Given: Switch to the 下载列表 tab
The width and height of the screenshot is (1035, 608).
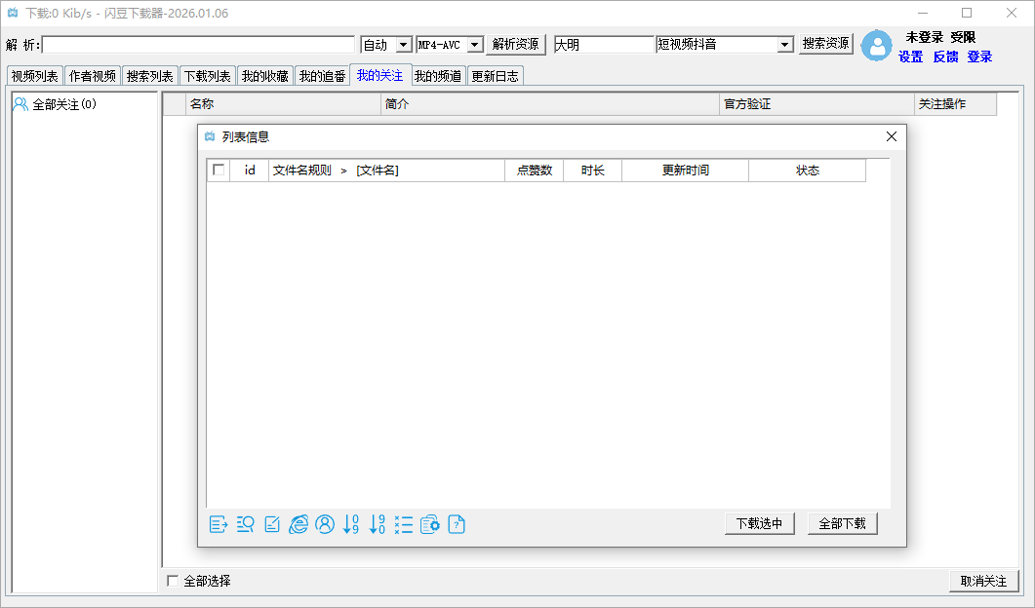Looking at the screenshot, I should [207, 76].
